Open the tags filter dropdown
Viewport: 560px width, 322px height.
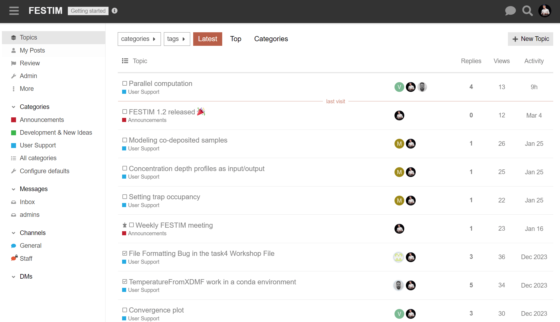click(x=177, y=39)
